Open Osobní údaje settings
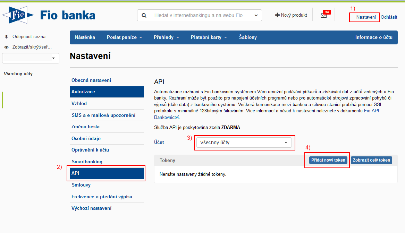405x233 pixels. [x=107, y=139]
